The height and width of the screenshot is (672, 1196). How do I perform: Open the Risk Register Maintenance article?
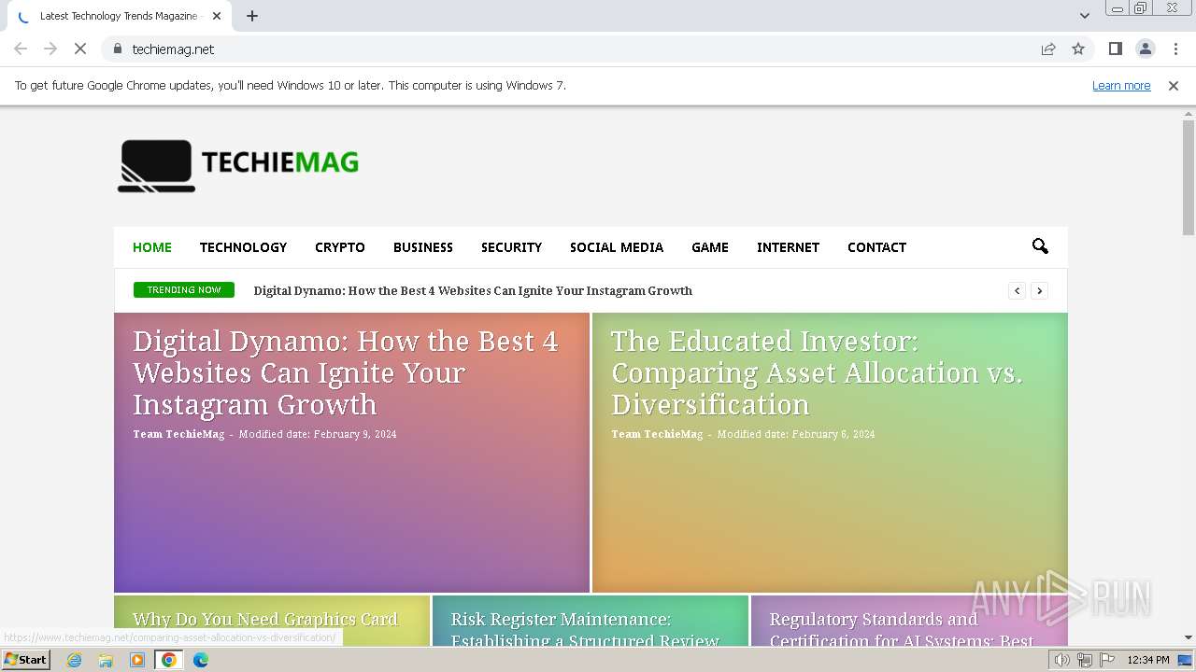(585, 630)
